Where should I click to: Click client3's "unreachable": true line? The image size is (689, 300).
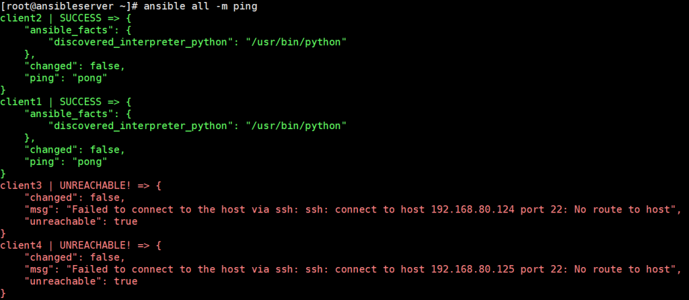81,221
